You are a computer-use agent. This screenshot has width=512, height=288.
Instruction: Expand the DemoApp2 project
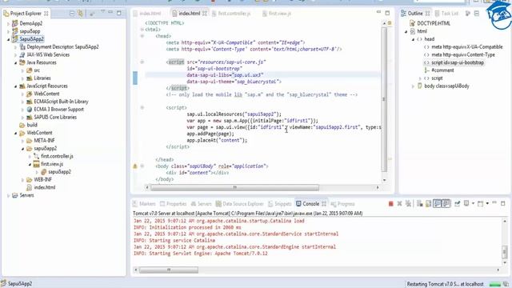8,23
